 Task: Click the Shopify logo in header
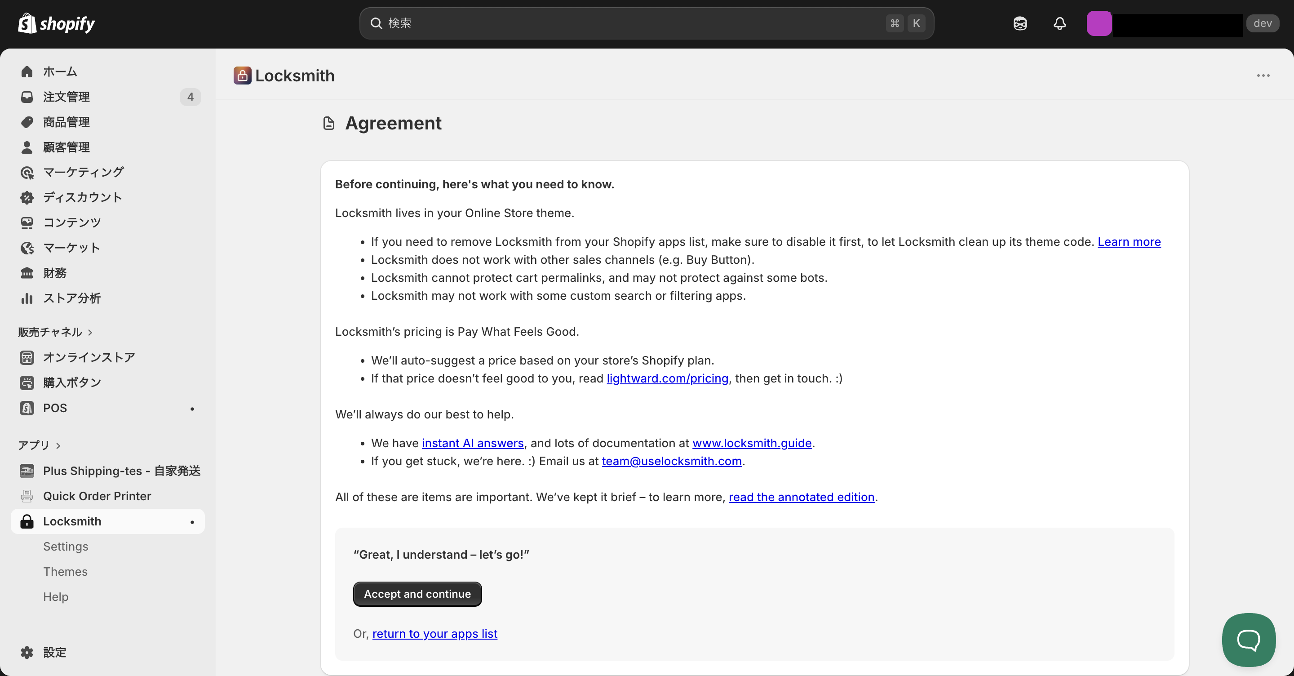[56, 24]
